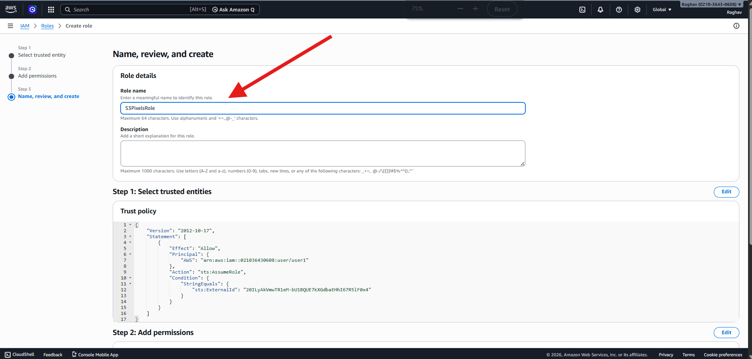This screenshot has height=359, width=752.
Task: Go to the Roles breadcrumb link
Action: (x=47, y=26)
